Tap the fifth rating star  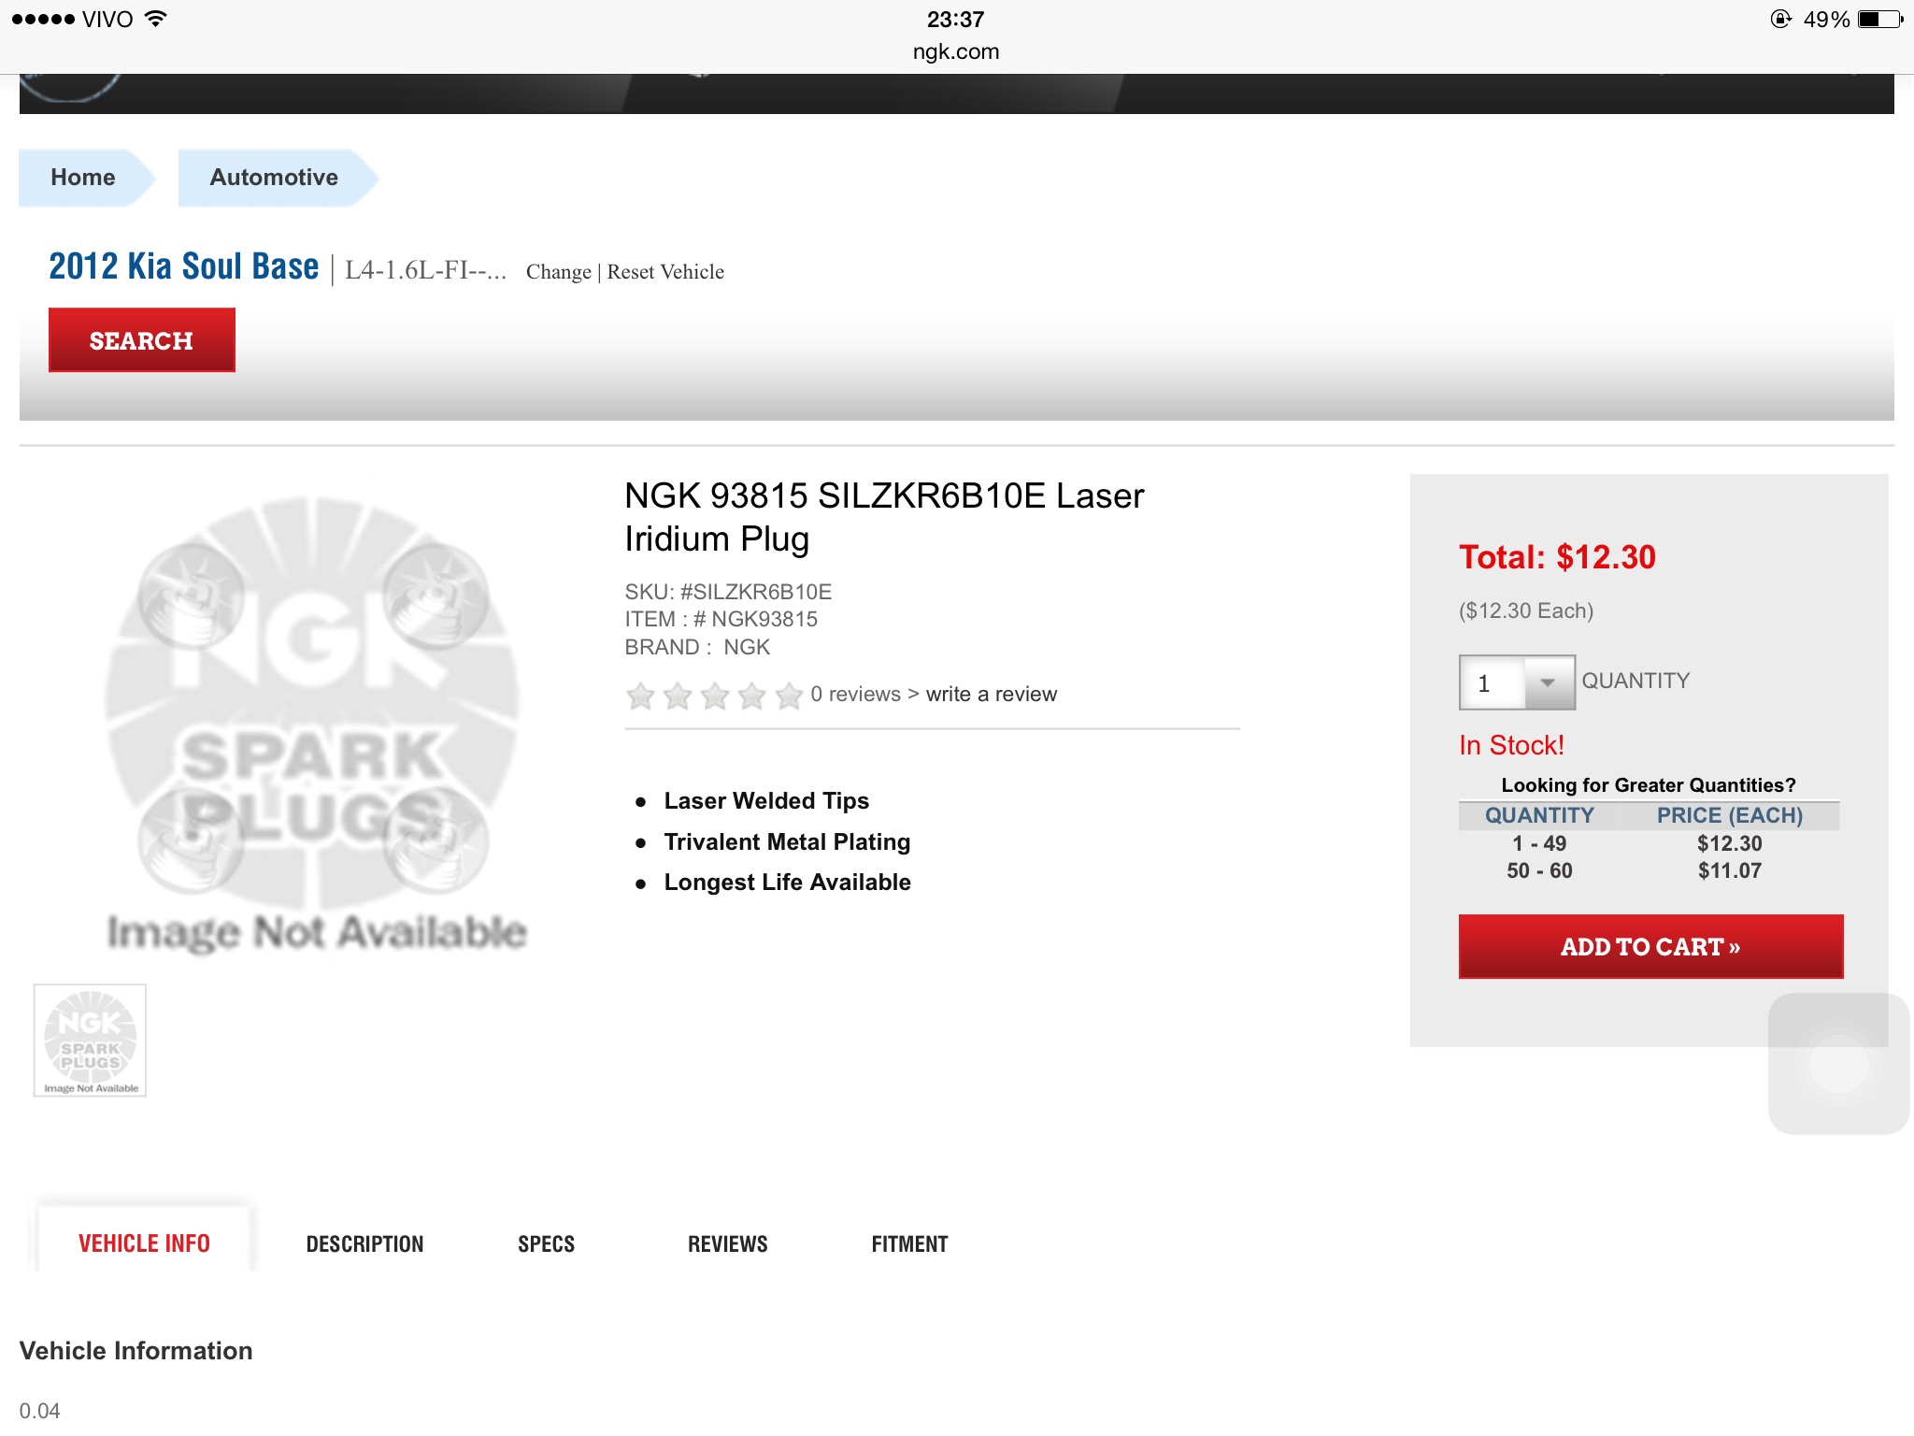point(790,696)
